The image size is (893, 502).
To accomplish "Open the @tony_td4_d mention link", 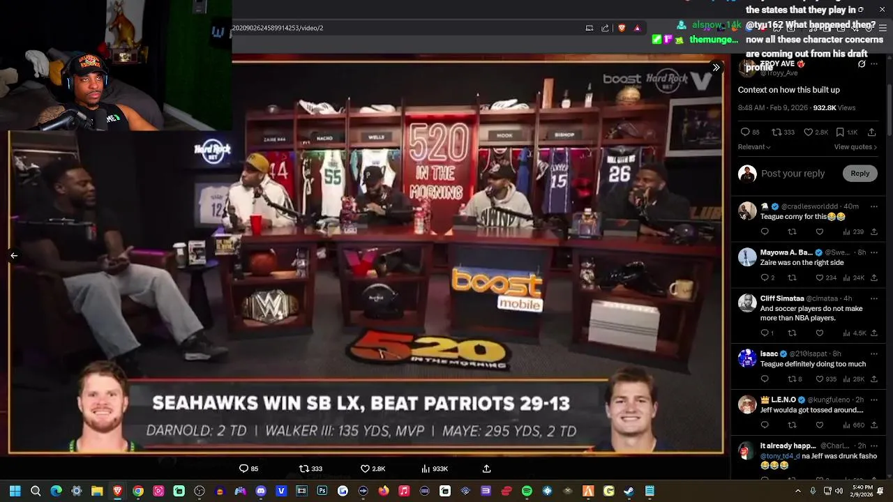I will 780,456.
